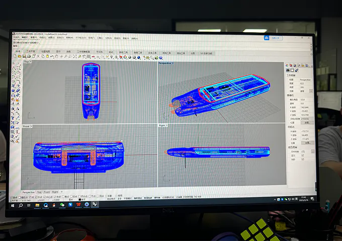Click the Open file folder icon
Screen dimensions: 342x241
20,57
